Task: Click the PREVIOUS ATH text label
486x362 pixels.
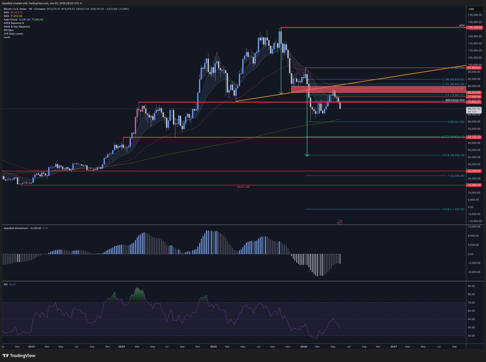Action: 455,100
